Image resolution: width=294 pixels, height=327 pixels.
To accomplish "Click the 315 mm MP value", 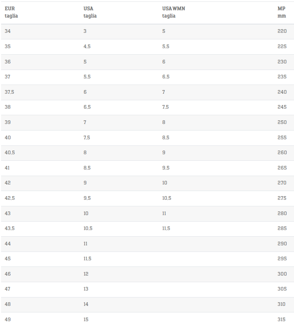I will pos(282,319).
